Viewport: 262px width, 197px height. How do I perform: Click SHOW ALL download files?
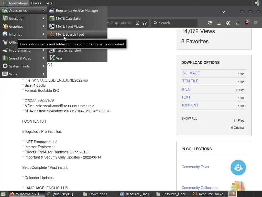pos(189,119)
